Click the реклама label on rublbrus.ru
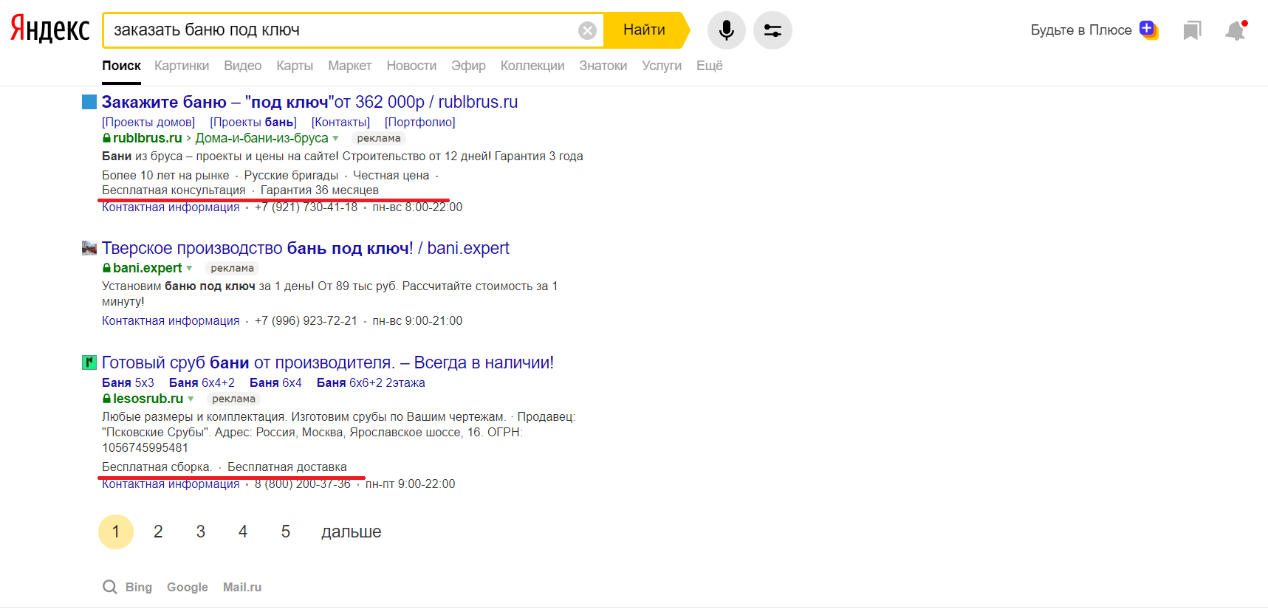The height and width of the screenshot is (612, 1268). click(x=379, y=138)
